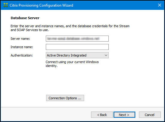Click the 'Citrix Provisioning Configuration Wizard' title text
Image resolution: width=165 pixels, height=122 pixels.
coord(41,5)
